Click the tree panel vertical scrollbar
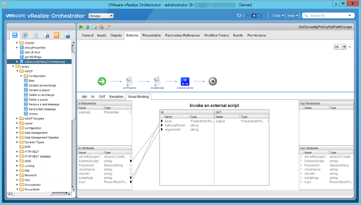Viewport: 361px width, 205px height. pos(74,116)
